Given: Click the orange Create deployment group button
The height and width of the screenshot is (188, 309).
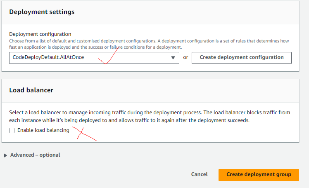Looking at the screenshot, I should click(x=259, y=175).
